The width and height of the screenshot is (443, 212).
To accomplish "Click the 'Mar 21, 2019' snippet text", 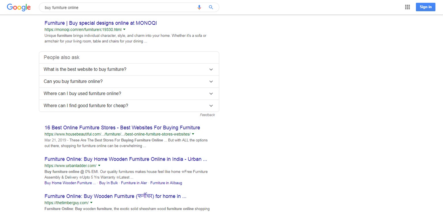I will pyautogui.click(x=55, y=140).
